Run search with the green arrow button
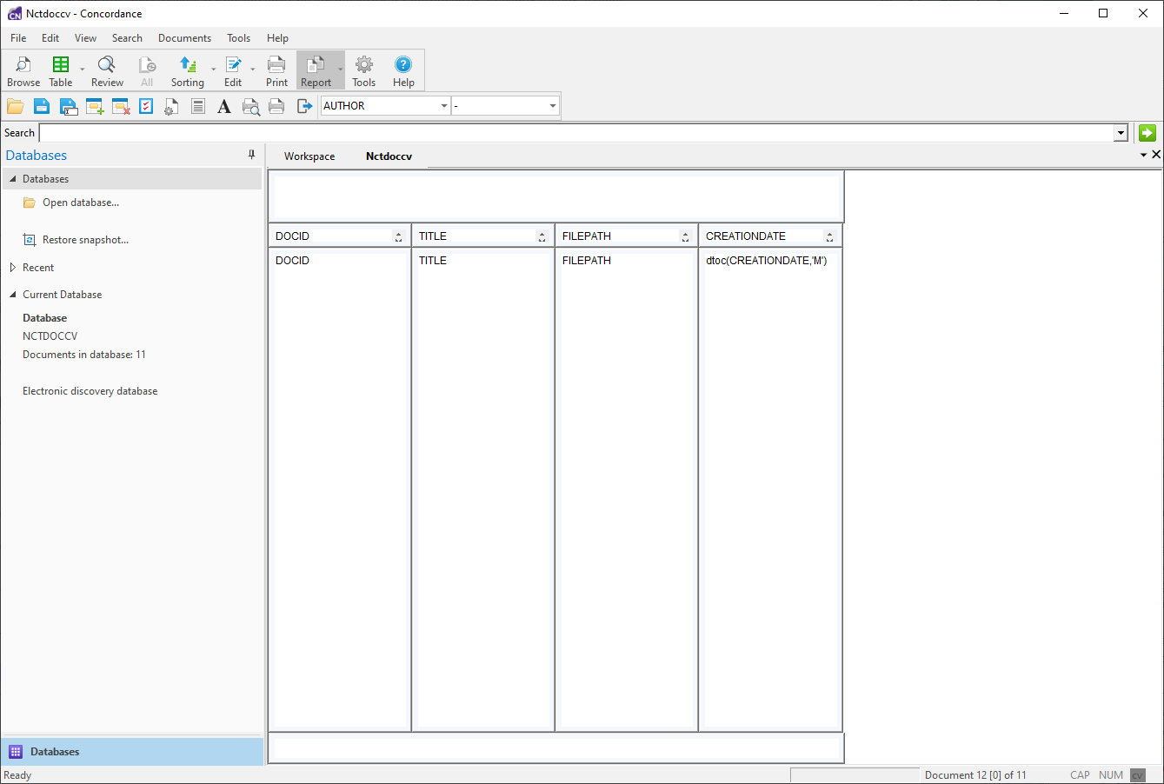 click(x=1147, y=133)
